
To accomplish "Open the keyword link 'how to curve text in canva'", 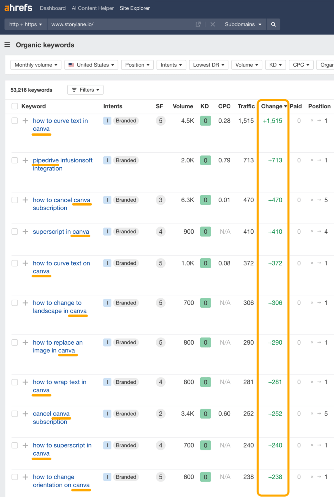I will (x=60, y=121).
